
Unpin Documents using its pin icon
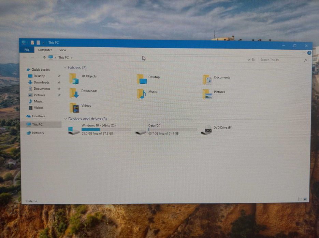[x=59, y=89]
